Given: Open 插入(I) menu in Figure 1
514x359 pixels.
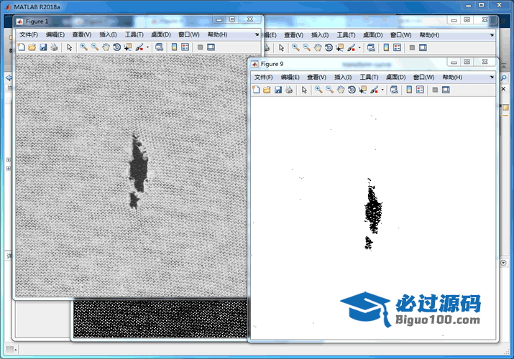Looking at the screenshot, I should (108, 34).
